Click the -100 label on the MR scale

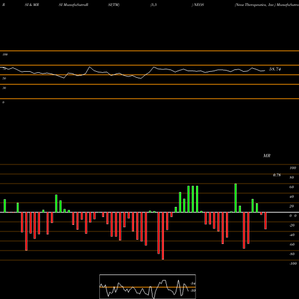[x=293, y=264]
